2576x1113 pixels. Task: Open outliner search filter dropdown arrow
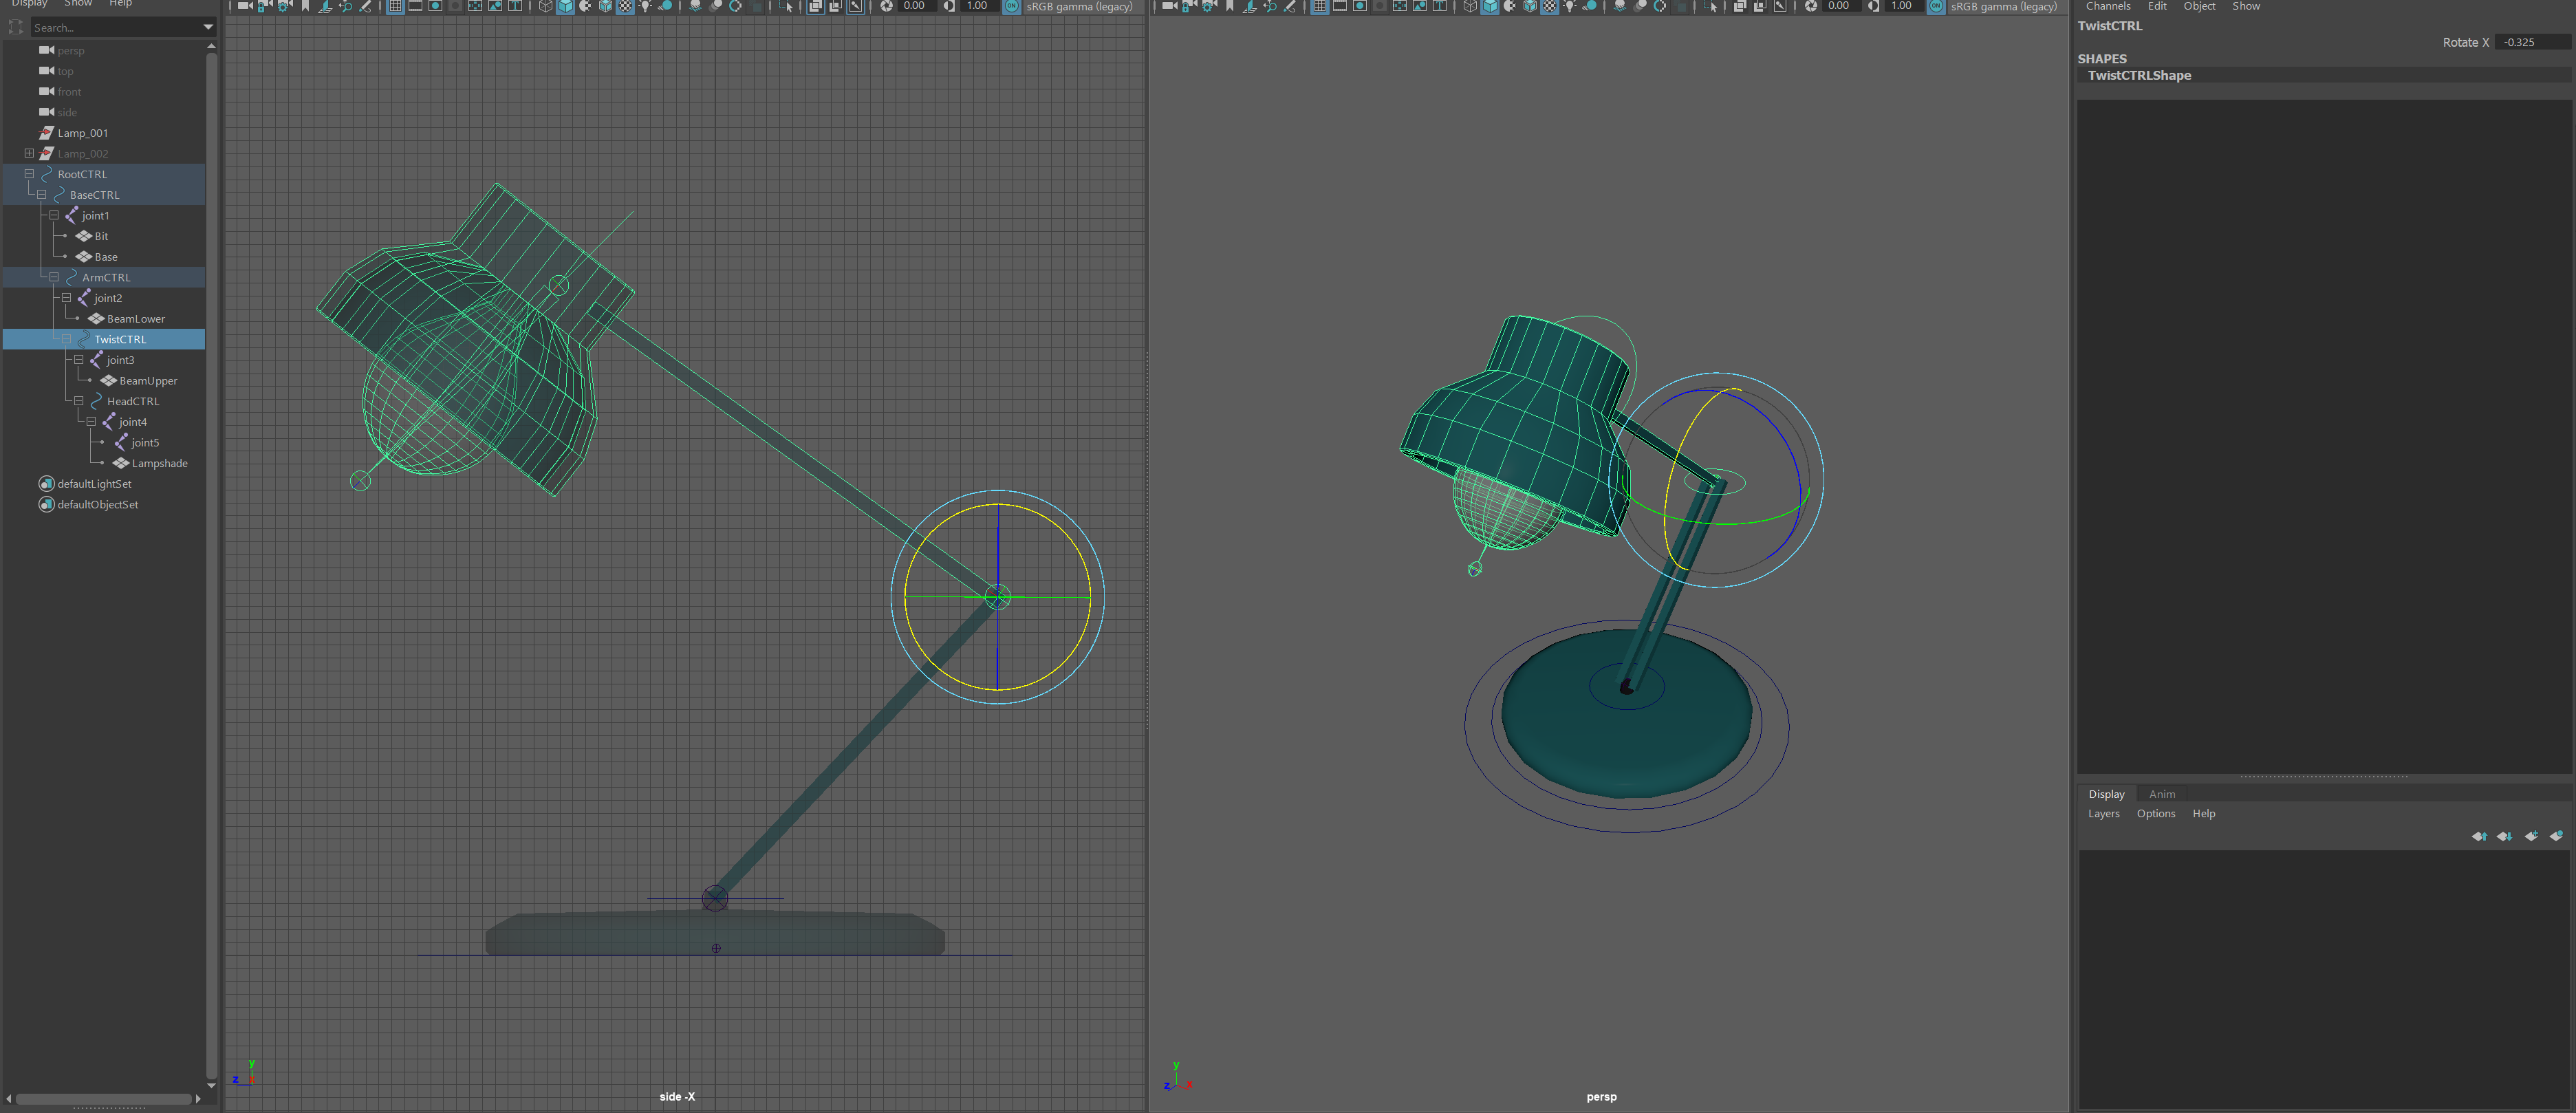(208, 27)
